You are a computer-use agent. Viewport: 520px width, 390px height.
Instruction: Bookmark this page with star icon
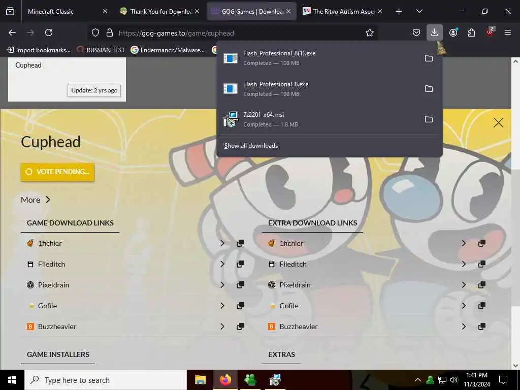point(370,33)
